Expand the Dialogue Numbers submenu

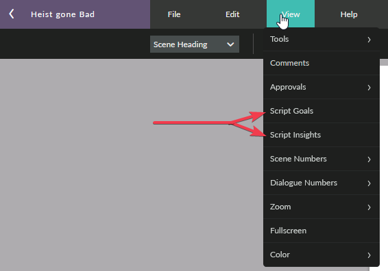[x=322, y=183]
